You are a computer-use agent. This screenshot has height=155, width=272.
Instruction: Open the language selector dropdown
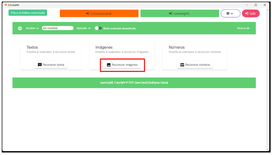click(230, 14)
